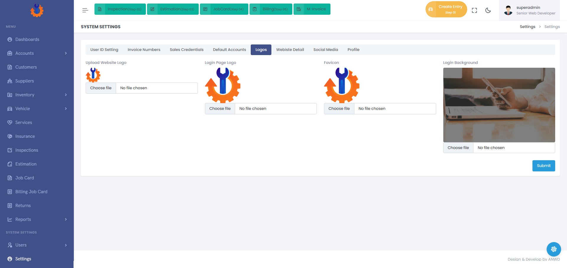
Task: Choose file for Upload Website Logo
Action: point(101,88)
